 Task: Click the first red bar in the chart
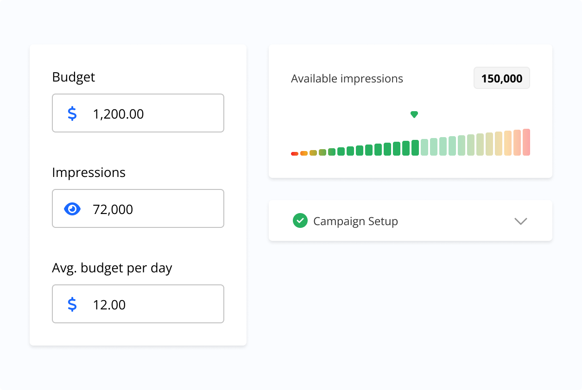(295, 153)
